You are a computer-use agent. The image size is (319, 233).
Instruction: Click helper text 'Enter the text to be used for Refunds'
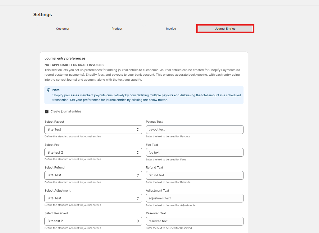tap(168, 182)
